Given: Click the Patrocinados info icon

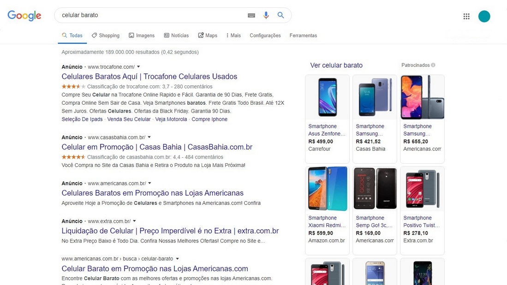Looking at the screenshot, I should pos(433,65).
